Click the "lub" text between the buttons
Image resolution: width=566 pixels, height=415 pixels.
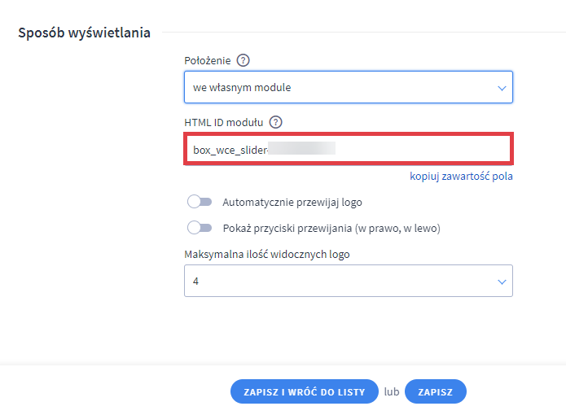click(x=392, y=391)
